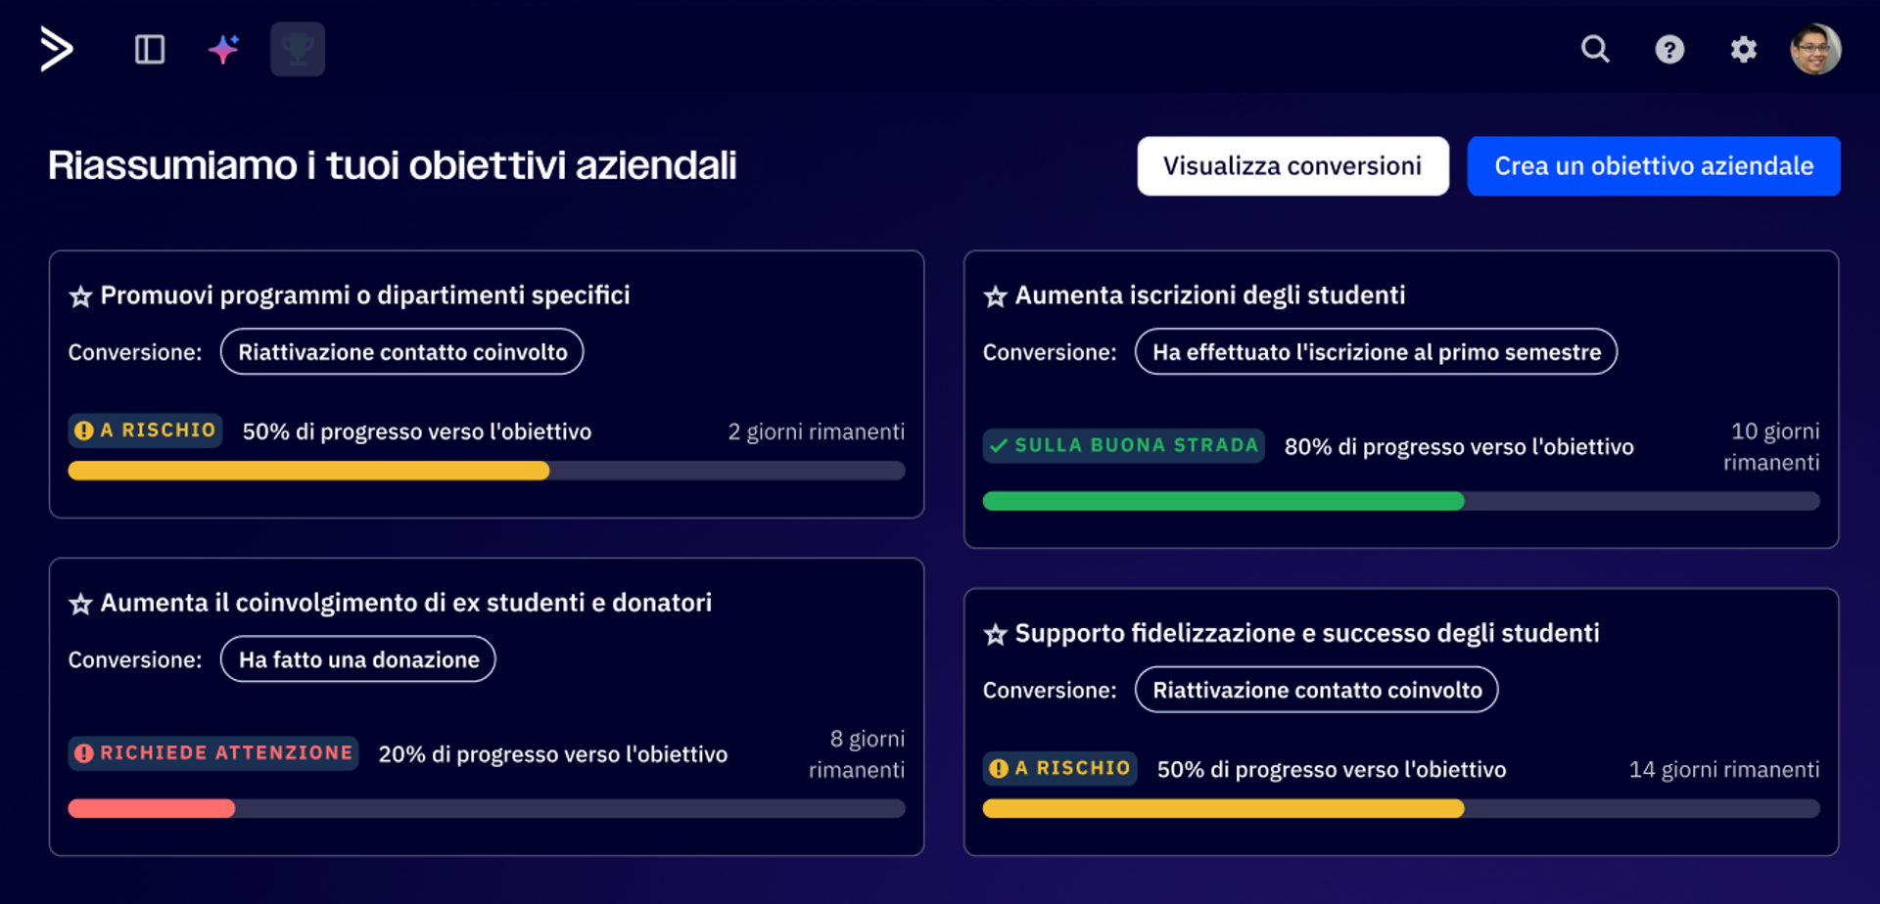1880x904 pixels.
Task: Toggle the sidebar panel icon
Action: (150, 49)
